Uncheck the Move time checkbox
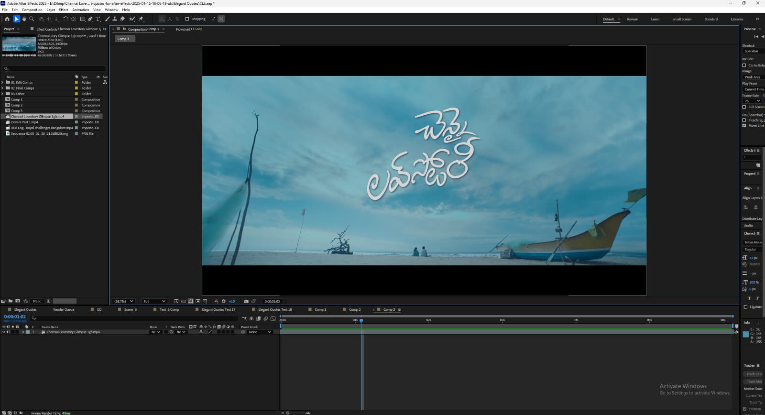Viewport: 765px width, 415px height. (744, 125)
